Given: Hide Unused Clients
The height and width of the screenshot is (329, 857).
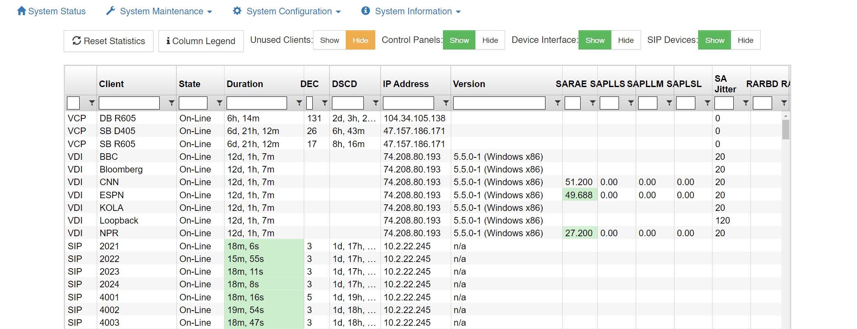Looking at the screenshot, I should pos(361,40).
